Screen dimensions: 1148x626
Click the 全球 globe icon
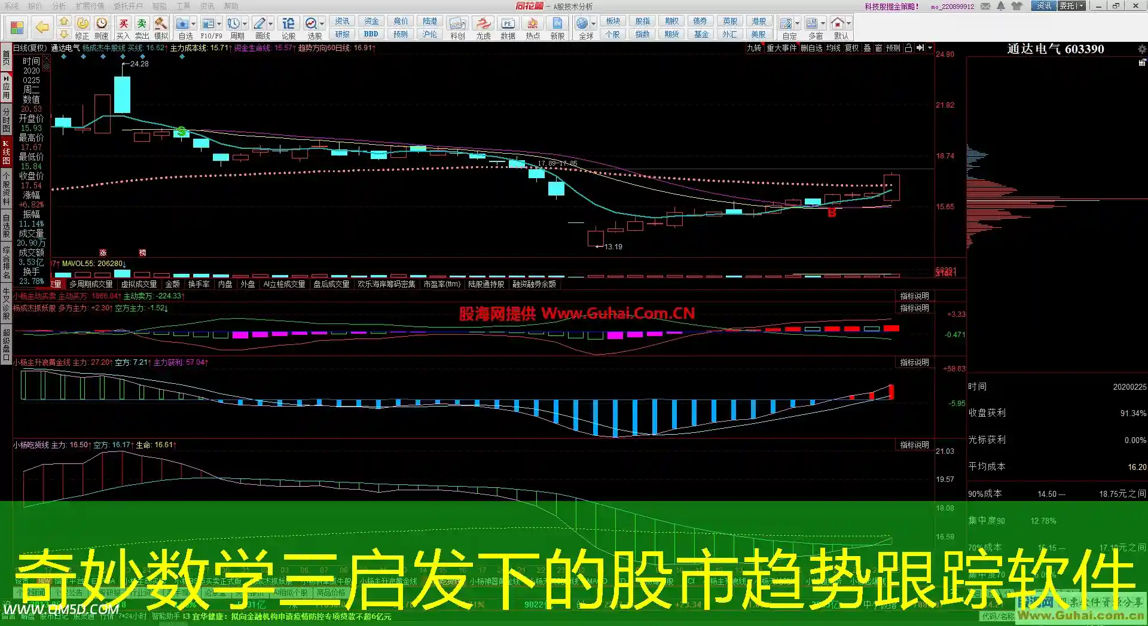pyautogui.click(x=582, y=23)
